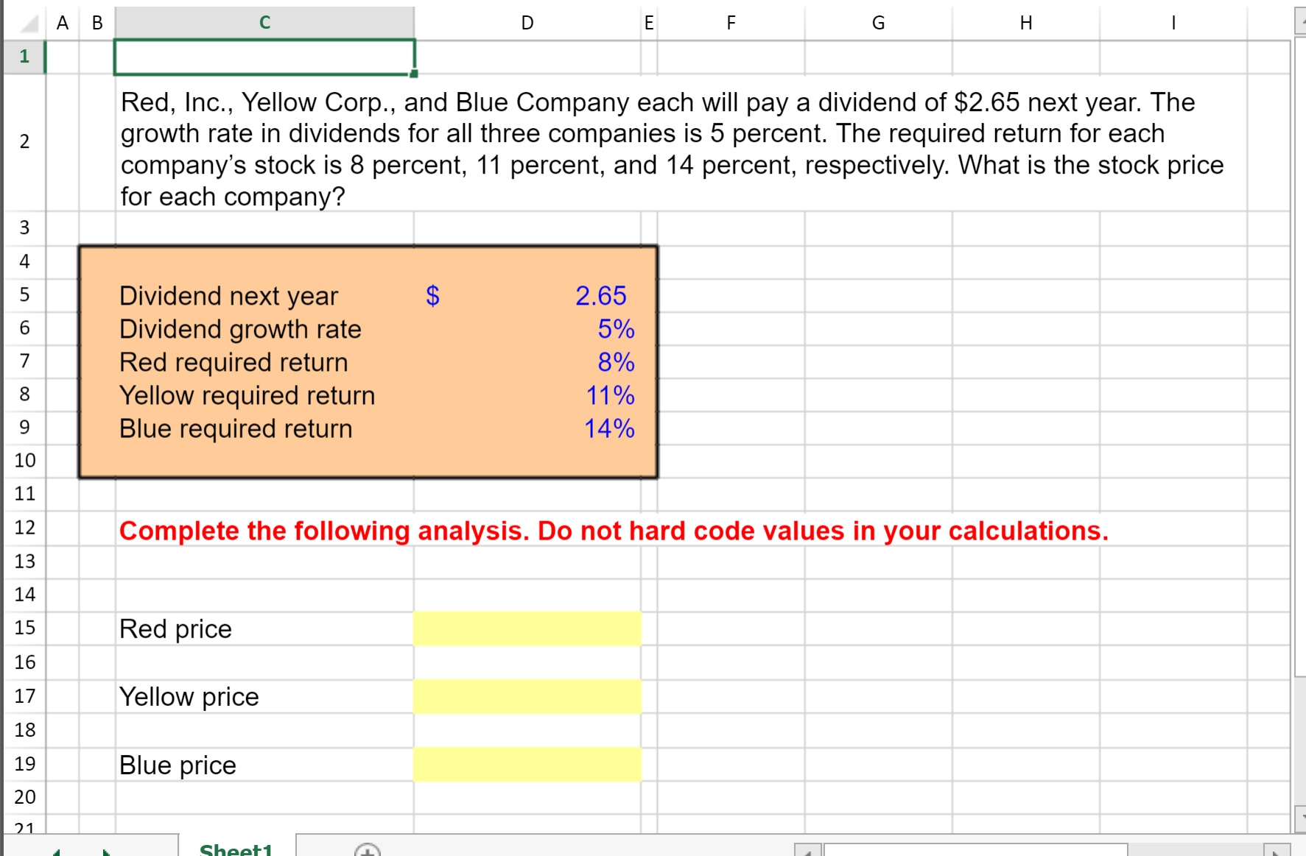Select column G header
Viewport: 1306px width, 856px height.
878,23
